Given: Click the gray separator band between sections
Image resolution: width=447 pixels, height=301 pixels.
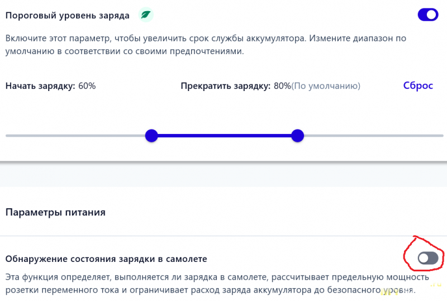Looking at the screenshot, I should click(x=223, y=175).
